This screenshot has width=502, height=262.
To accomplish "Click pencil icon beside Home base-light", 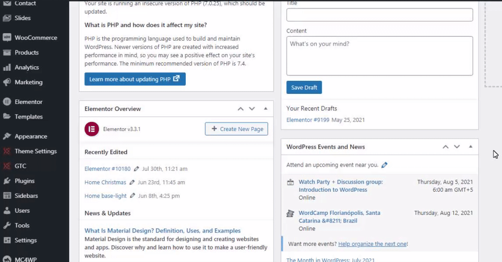I will (133, 195).
